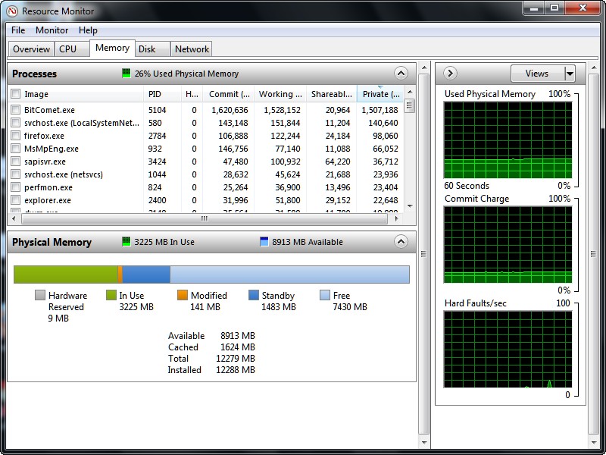606x455 pixels.
Task: Click the blue Available memory indicator icon
Action: coord(264,242)
